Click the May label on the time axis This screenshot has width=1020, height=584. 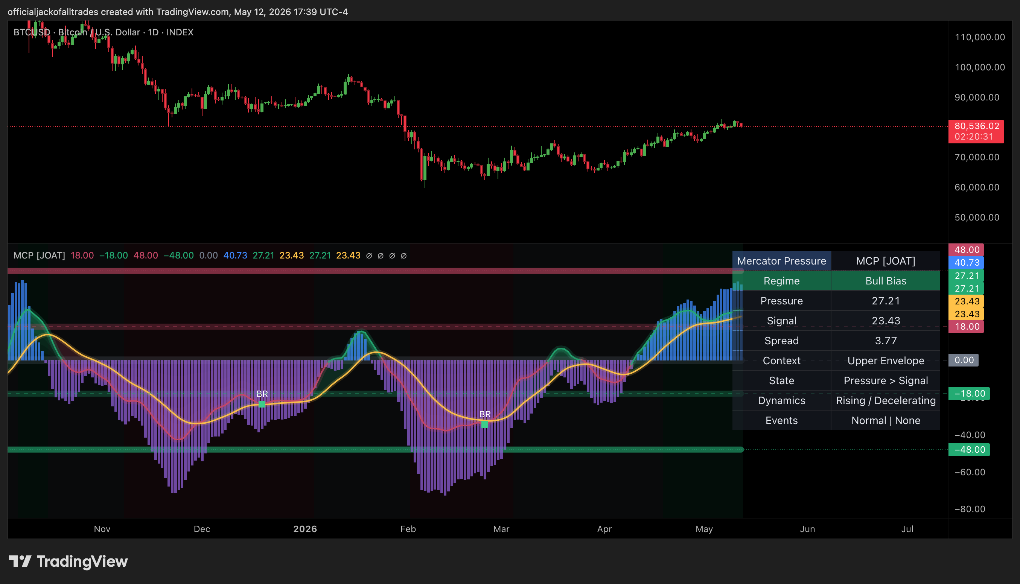704,529
